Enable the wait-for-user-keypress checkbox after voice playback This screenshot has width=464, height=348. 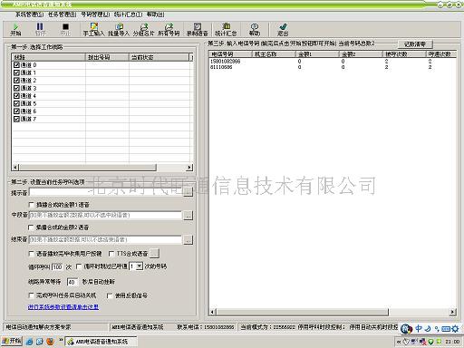coord(31,254)
